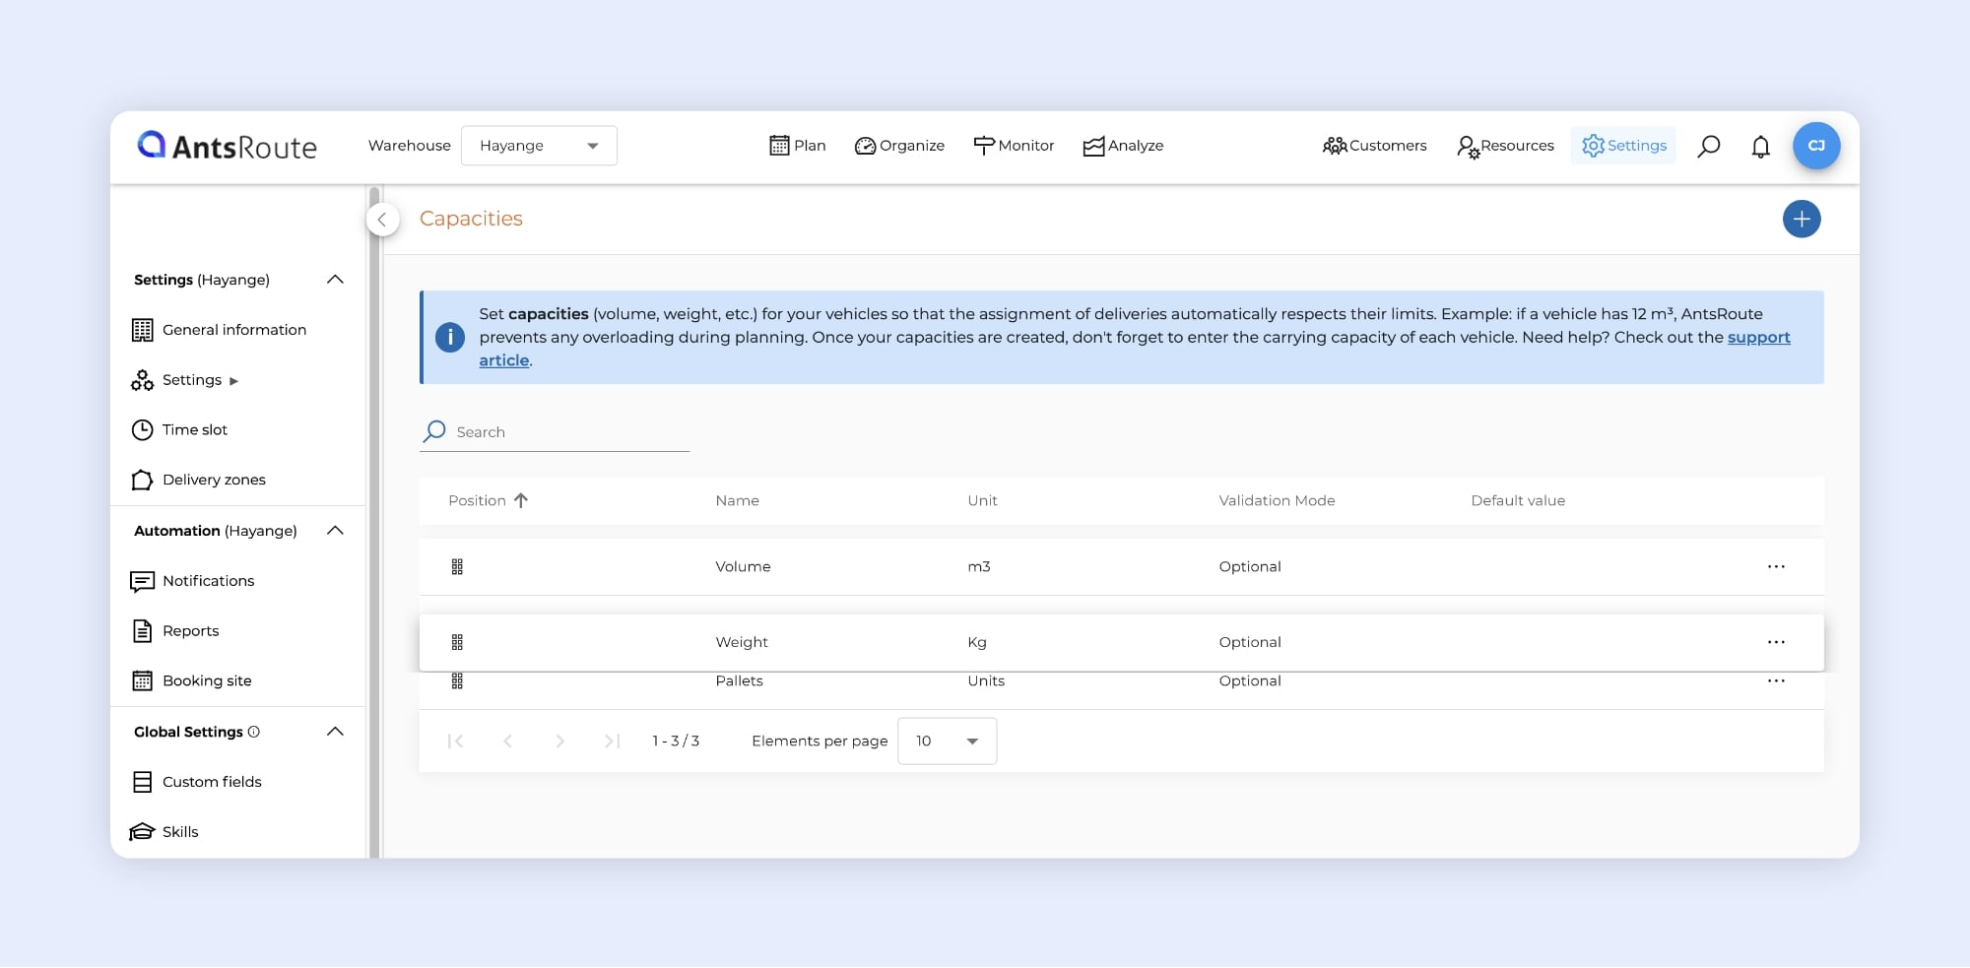Open the Hayange warehouse dropdown
This screenshot has width=1970, height=968.
[x=539, y=146]
